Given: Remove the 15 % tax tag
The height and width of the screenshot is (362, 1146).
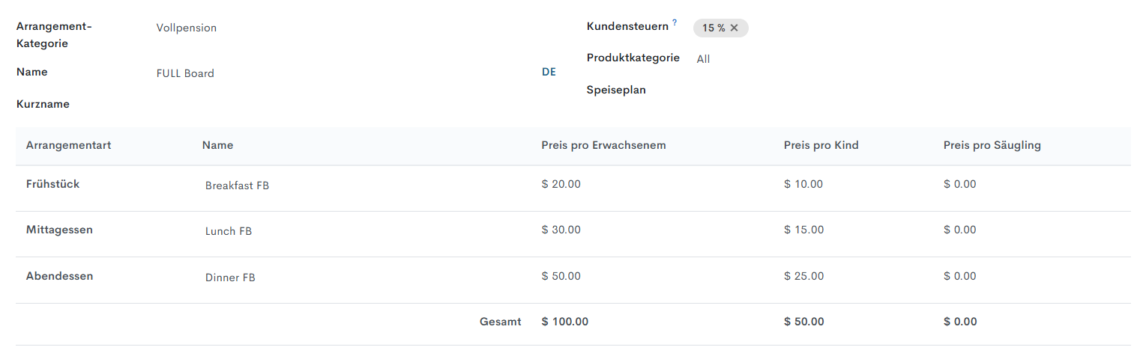Looking at the screenshot, I should point(735,28).
